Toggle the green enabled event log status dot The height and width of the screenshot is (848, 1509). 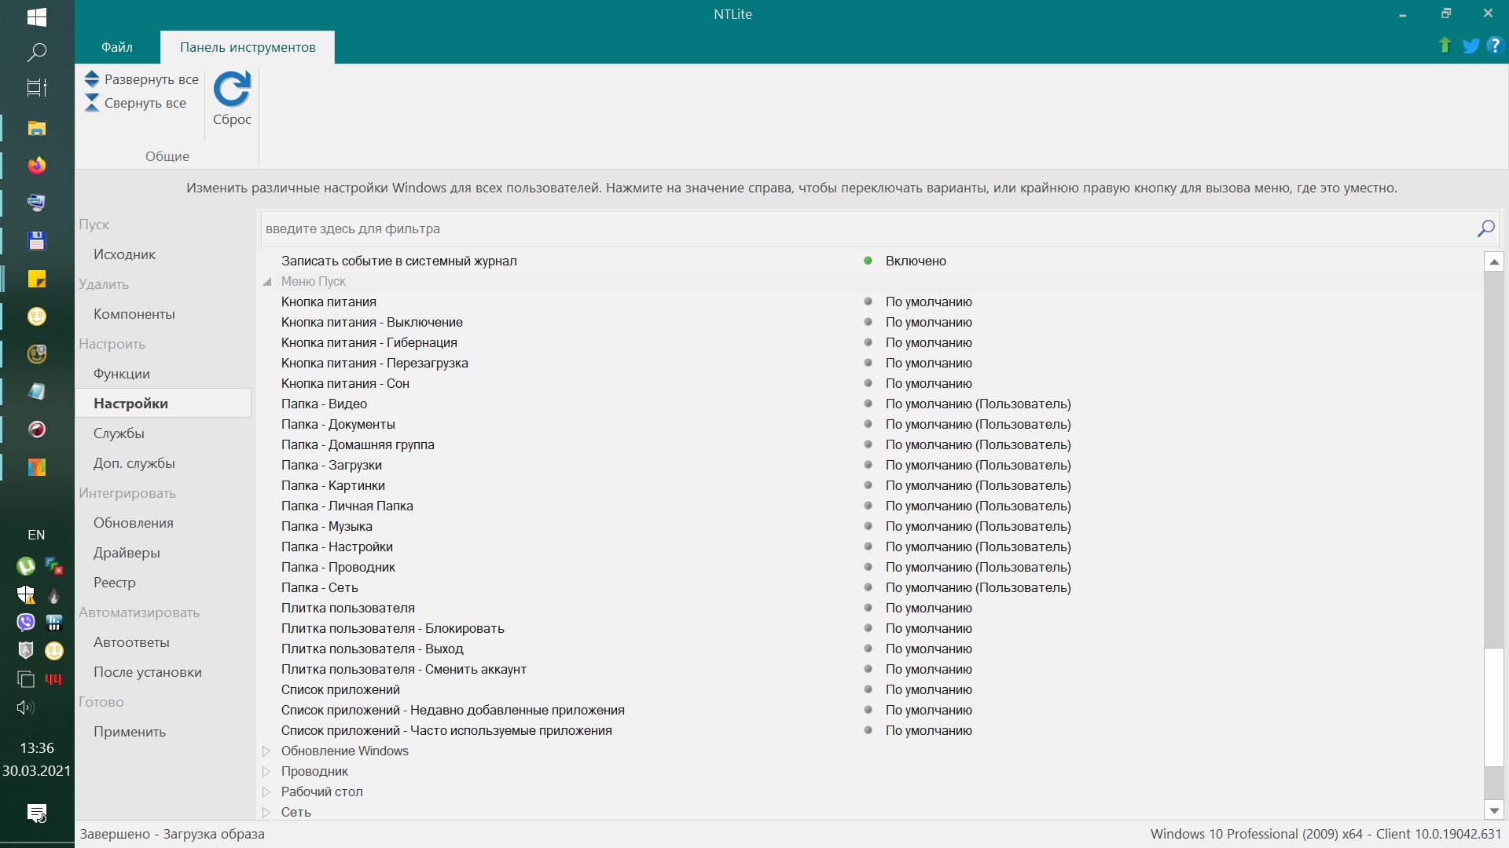point(868,261)
